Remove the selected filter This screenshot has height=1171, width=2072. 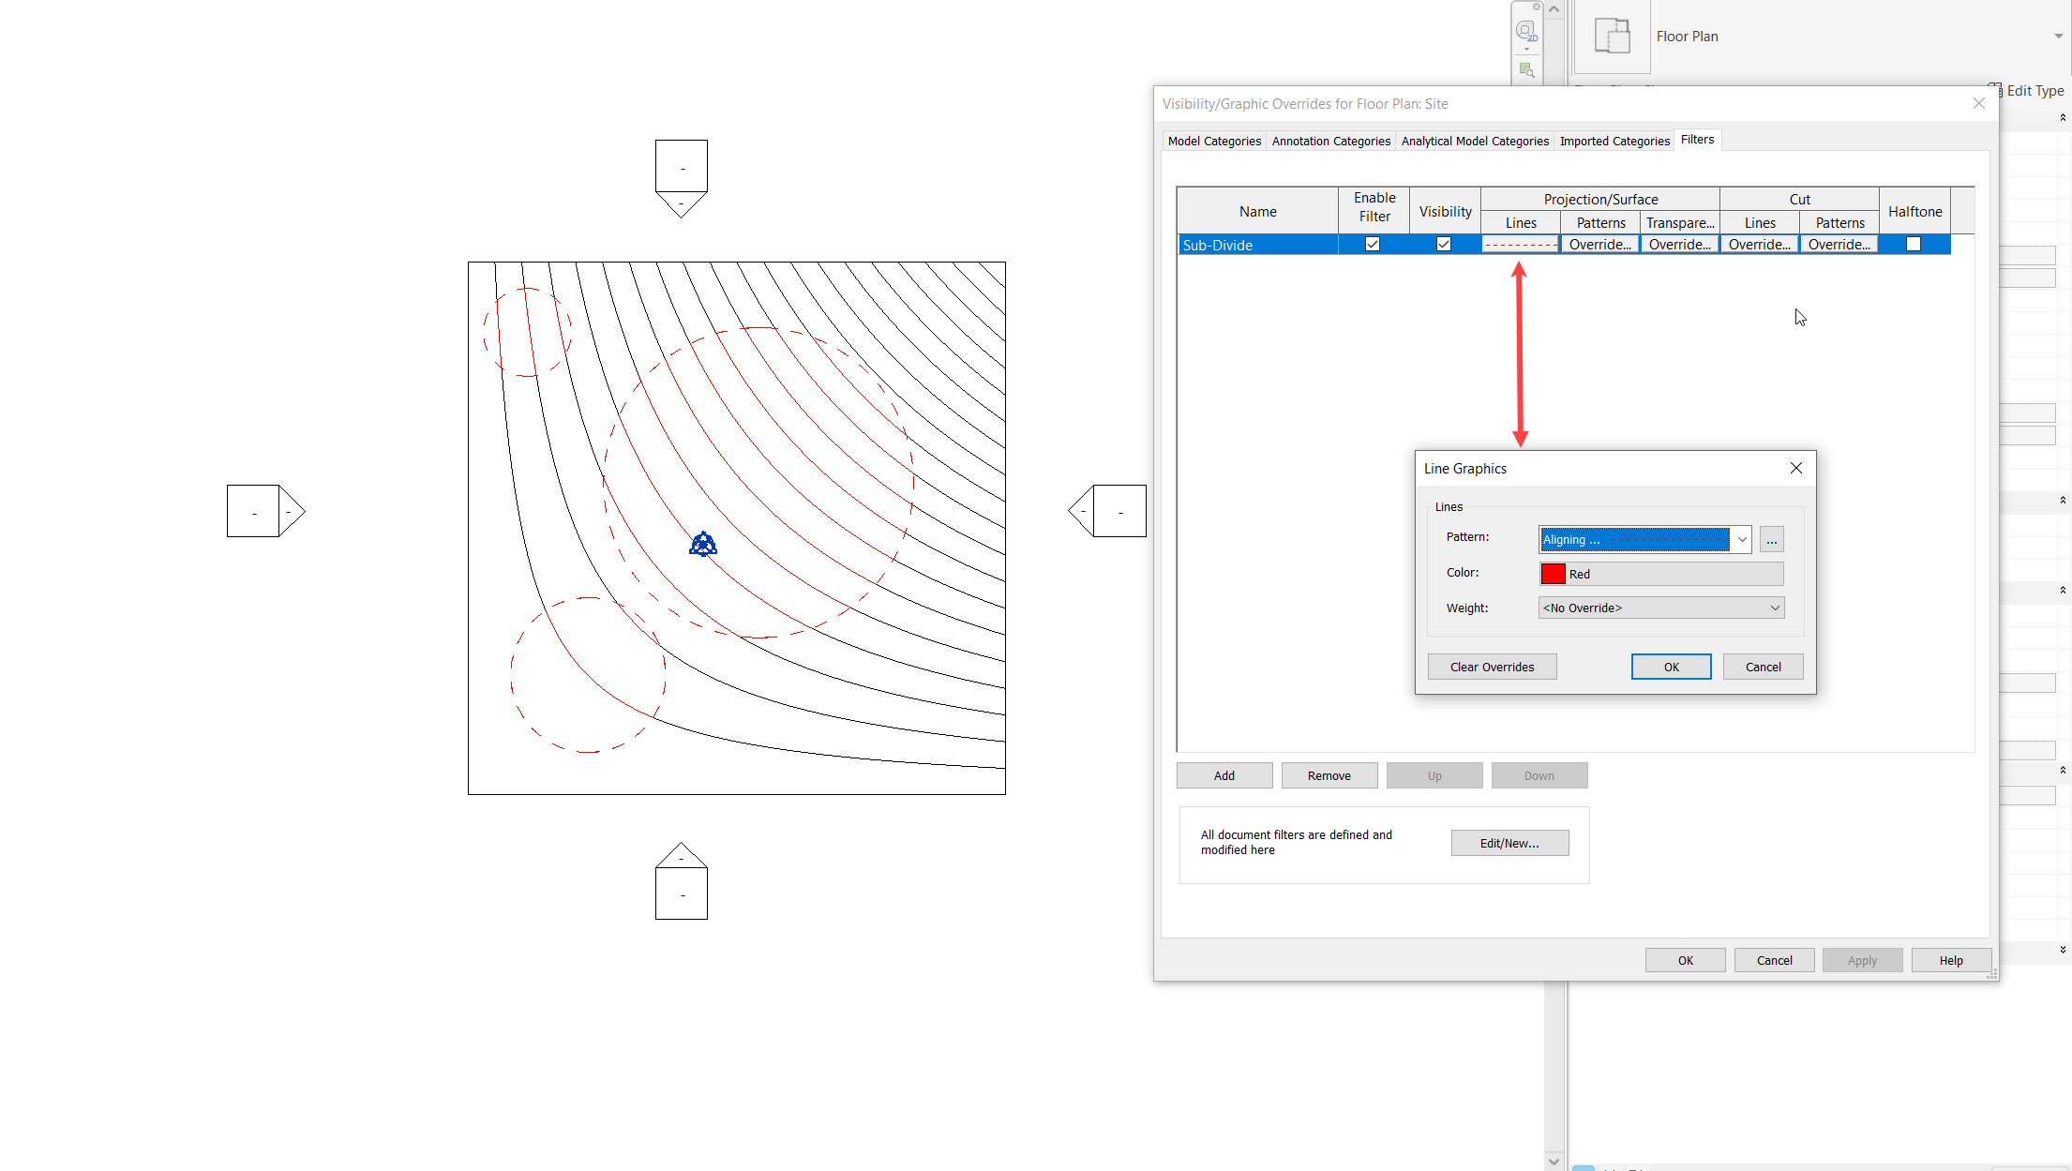(x=1329, y=775)
